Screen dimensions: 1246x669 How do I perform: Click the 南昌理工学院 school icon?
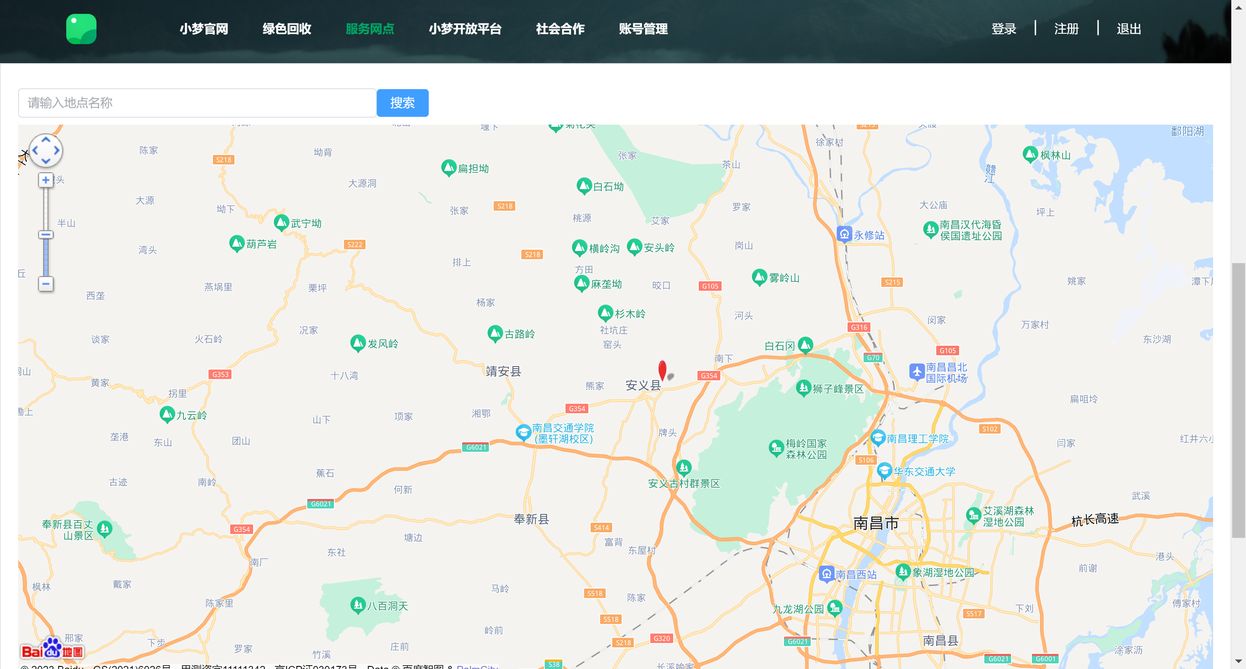click(877, 438)
